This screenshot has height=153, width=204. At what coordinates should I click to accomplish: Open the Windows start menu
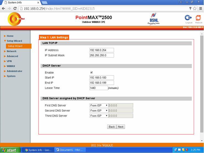10,150
